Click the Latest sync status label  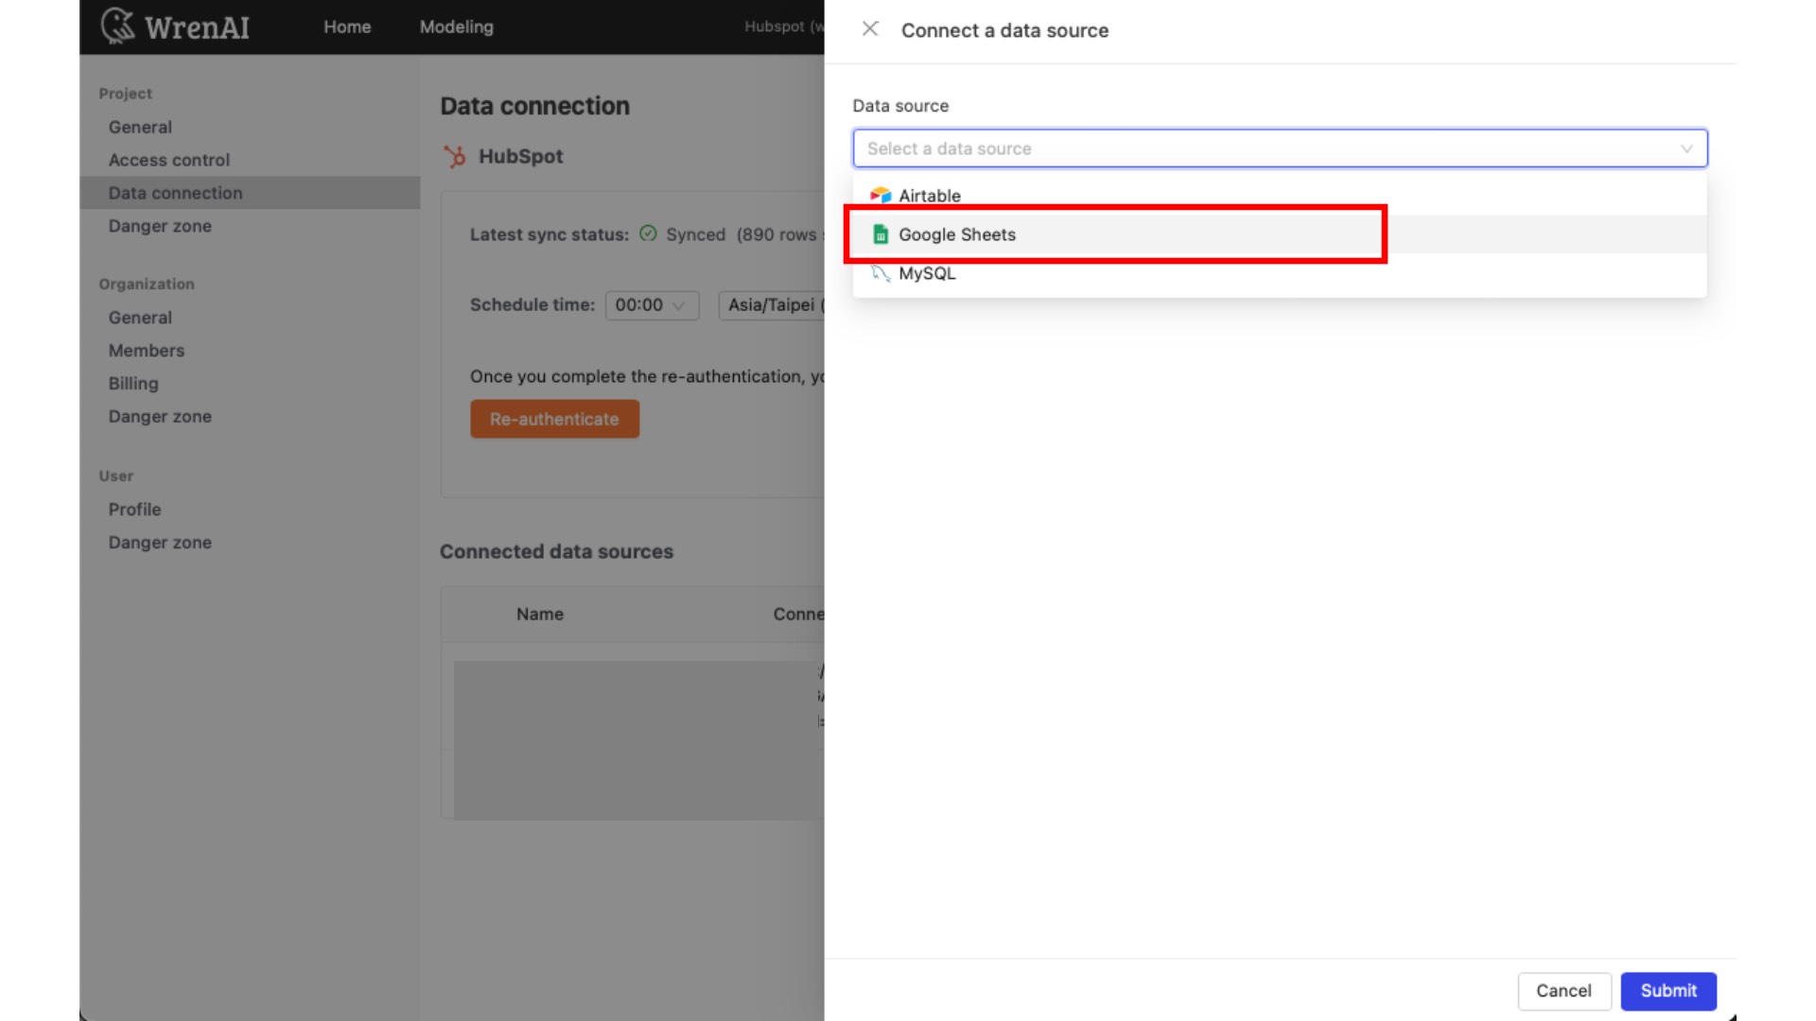(x=550, y=234)
